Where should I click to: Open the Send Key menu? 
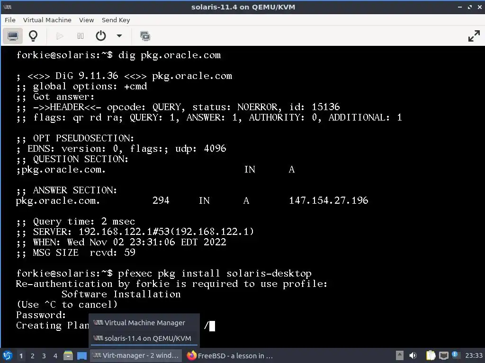coord(116,20)
